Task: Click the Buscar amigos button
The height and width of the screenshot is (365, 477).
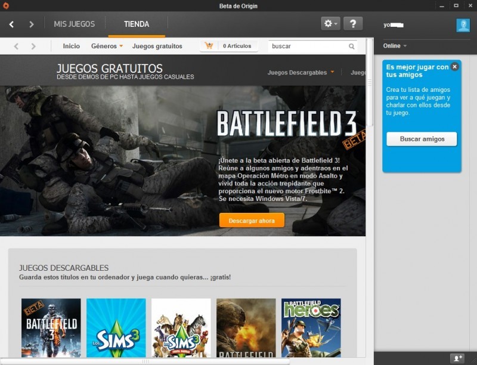Action: [x=422, y=139]
